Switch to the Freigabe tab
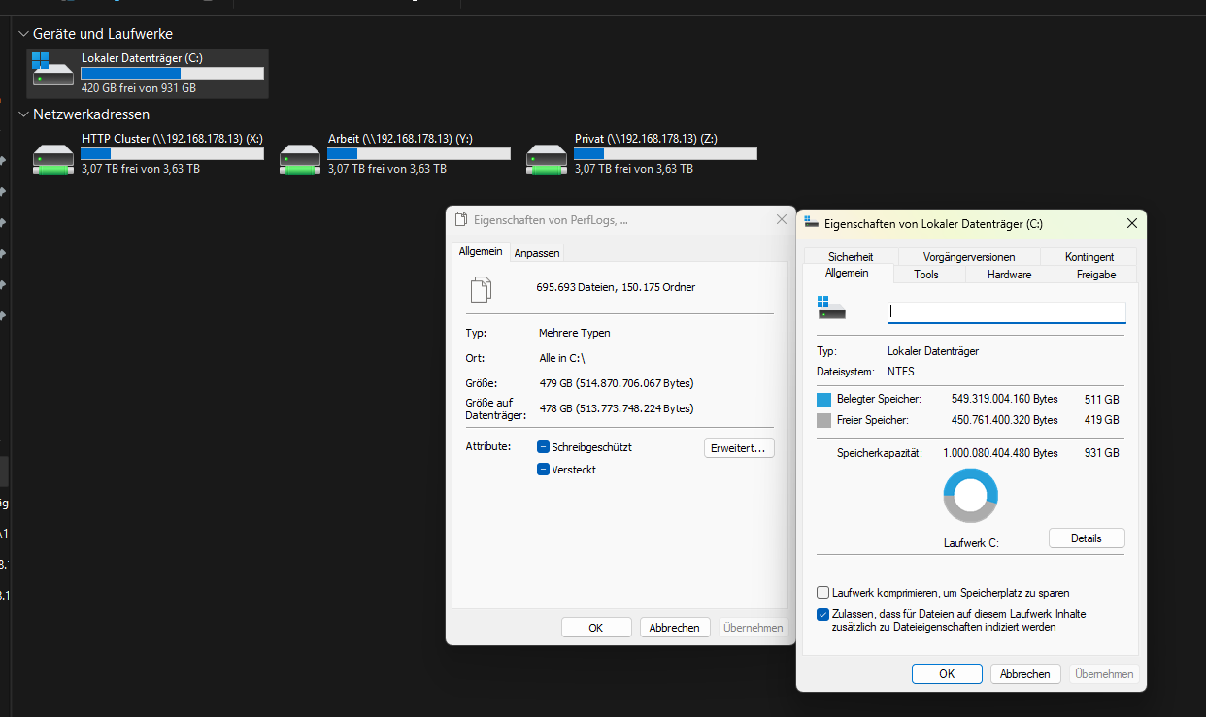The width and height of the screenshot is (1206, 717). [1095, 275]
